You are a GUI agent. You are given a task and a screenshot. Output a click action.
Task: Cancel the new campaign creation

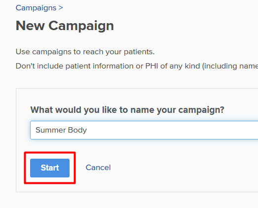point(98,168)
